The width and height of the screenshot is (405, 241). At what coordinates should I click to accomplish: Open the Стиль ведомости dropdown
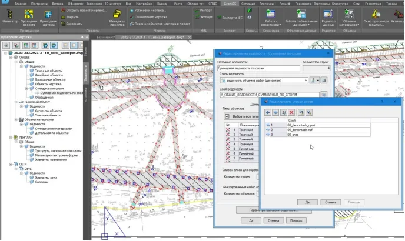(x=307, y=80)
